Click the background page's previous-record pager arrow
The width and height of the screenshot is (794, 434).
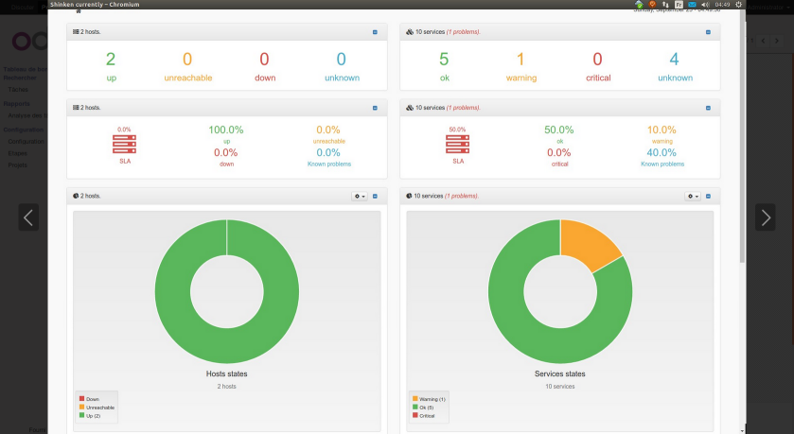(763, 41)
